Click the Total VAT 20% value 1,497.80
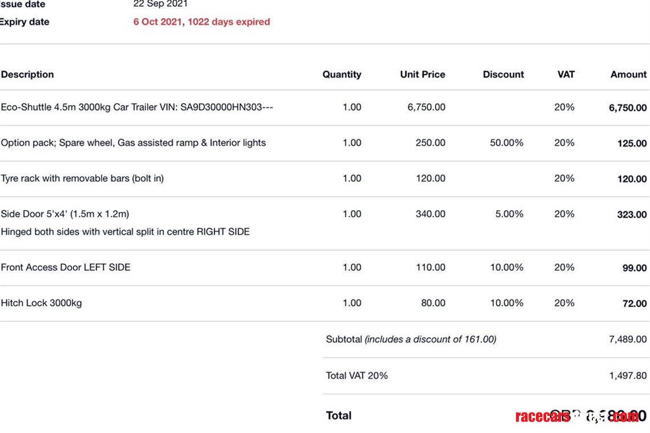The image size is (650, 433). point(627,376)
